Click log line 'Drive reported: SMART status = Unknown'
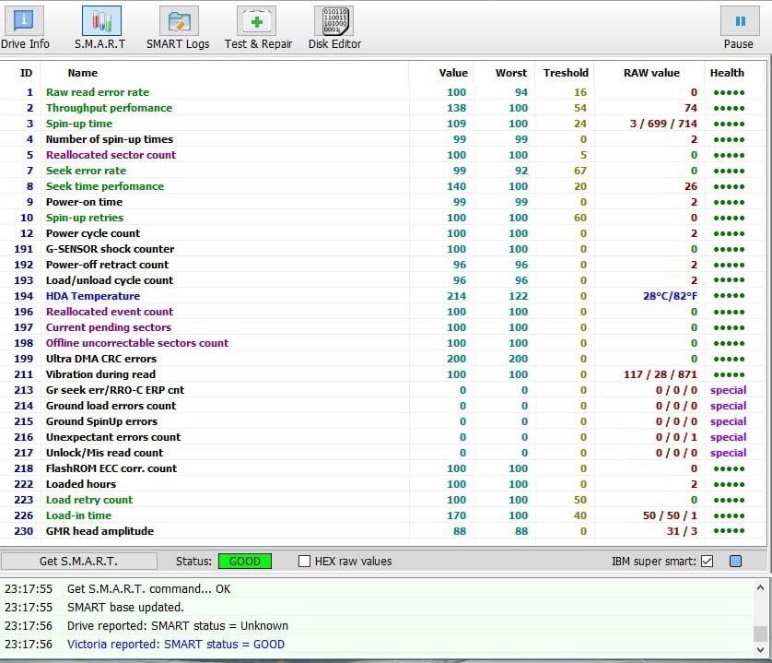 177,626
